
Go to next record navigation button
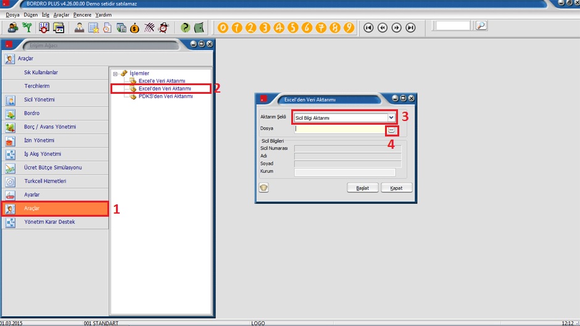click(397, 28)
